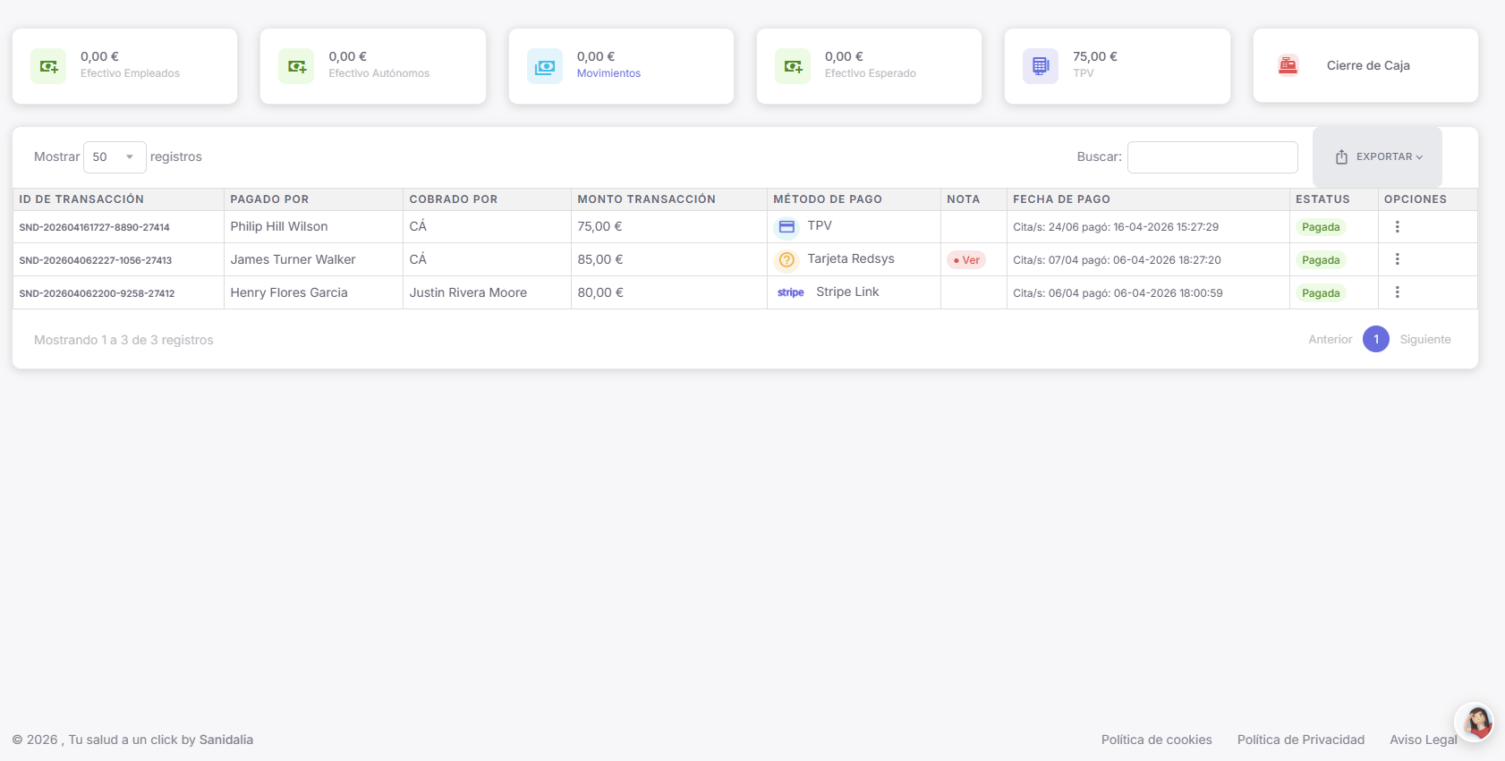Open options menu for James Turner Walker
The image size is (1505, 761).
click(1397, 259)
